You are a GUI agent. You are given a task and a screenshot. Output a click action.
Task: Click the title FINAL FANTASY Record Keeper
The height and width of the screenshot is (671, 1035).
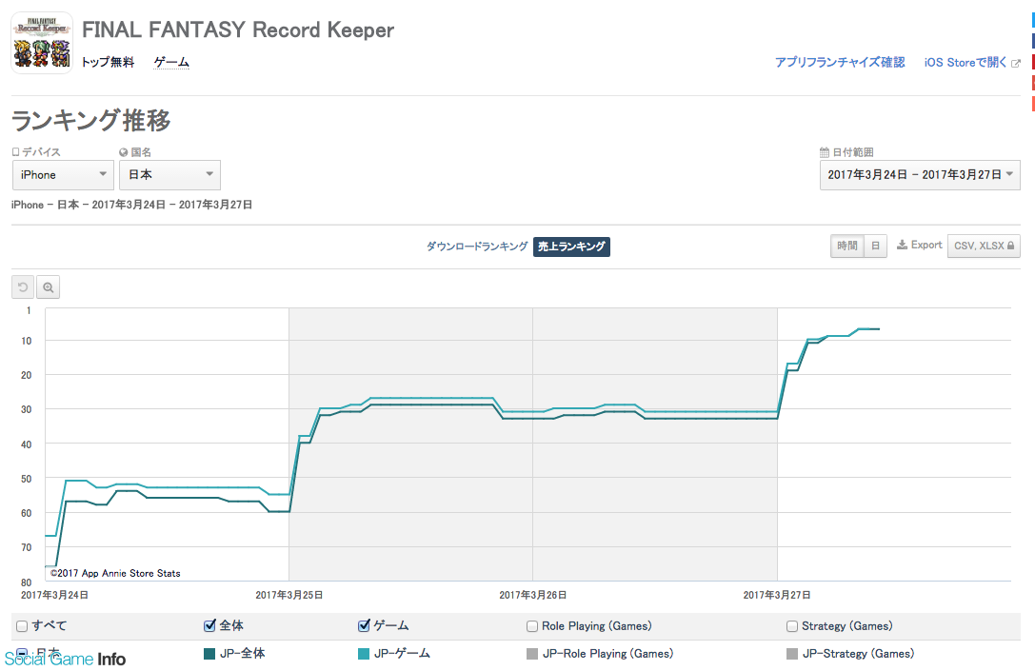238,30
